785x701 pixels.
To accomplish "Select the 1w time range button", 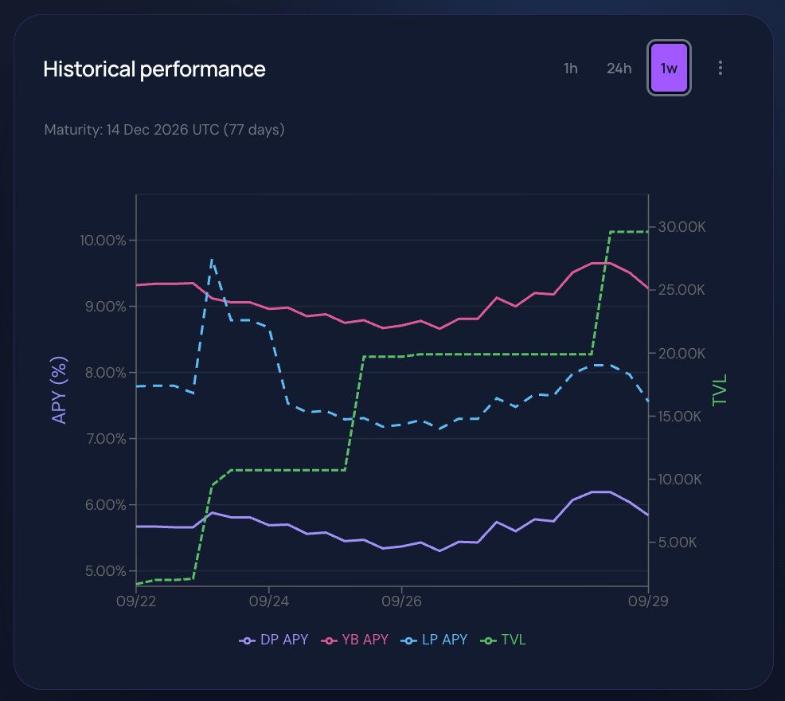I will 669,68.
